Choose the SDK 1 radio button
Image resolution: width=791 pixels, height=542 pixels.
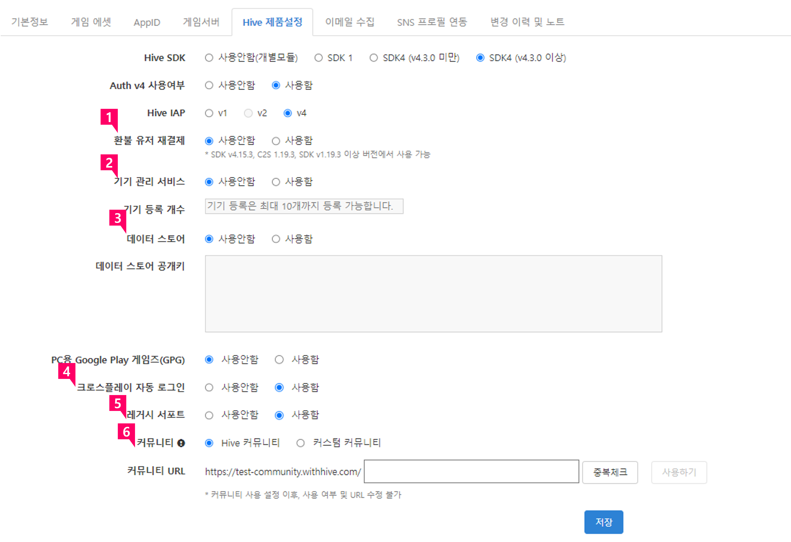tap(318, 58)
